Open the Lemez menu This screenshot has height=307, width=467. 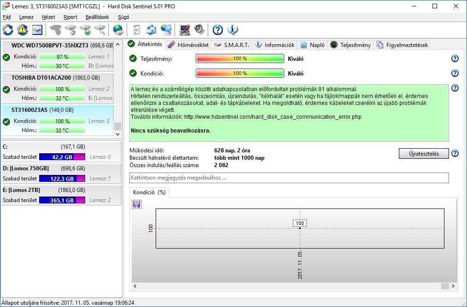[x=26, y=17]
